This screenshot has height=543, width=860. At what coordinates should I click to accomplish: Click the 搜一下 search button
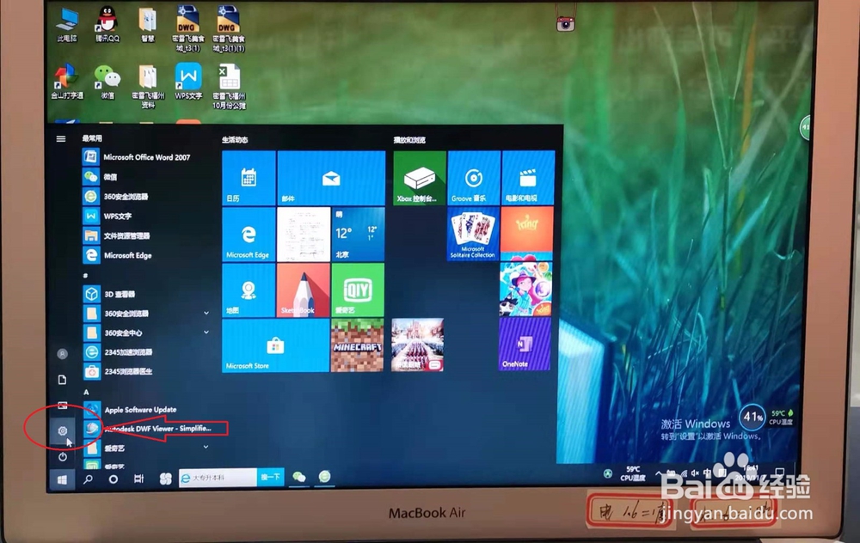[x=270, y=477]
